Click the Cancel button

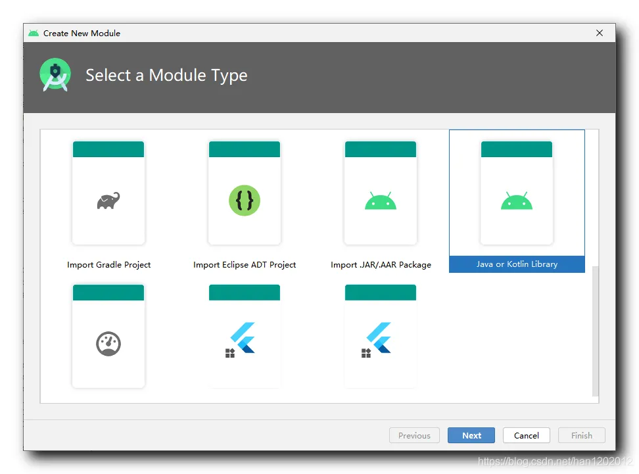526,435
